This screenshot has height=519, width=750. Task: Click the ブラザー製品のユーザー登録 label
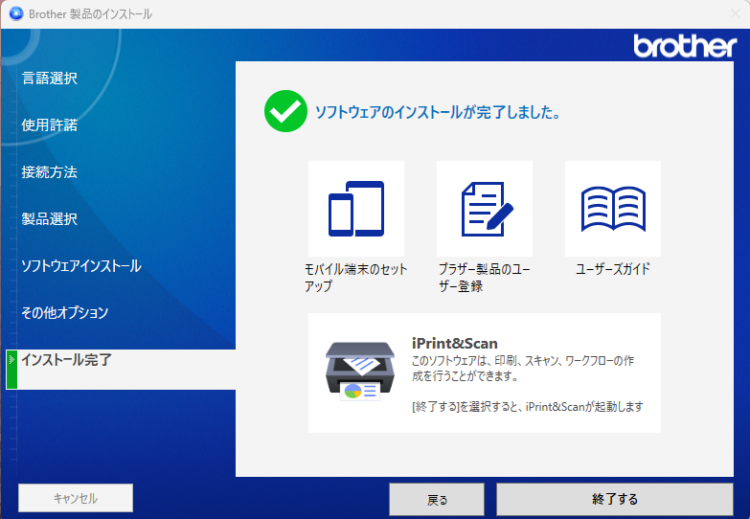point(484,278)
